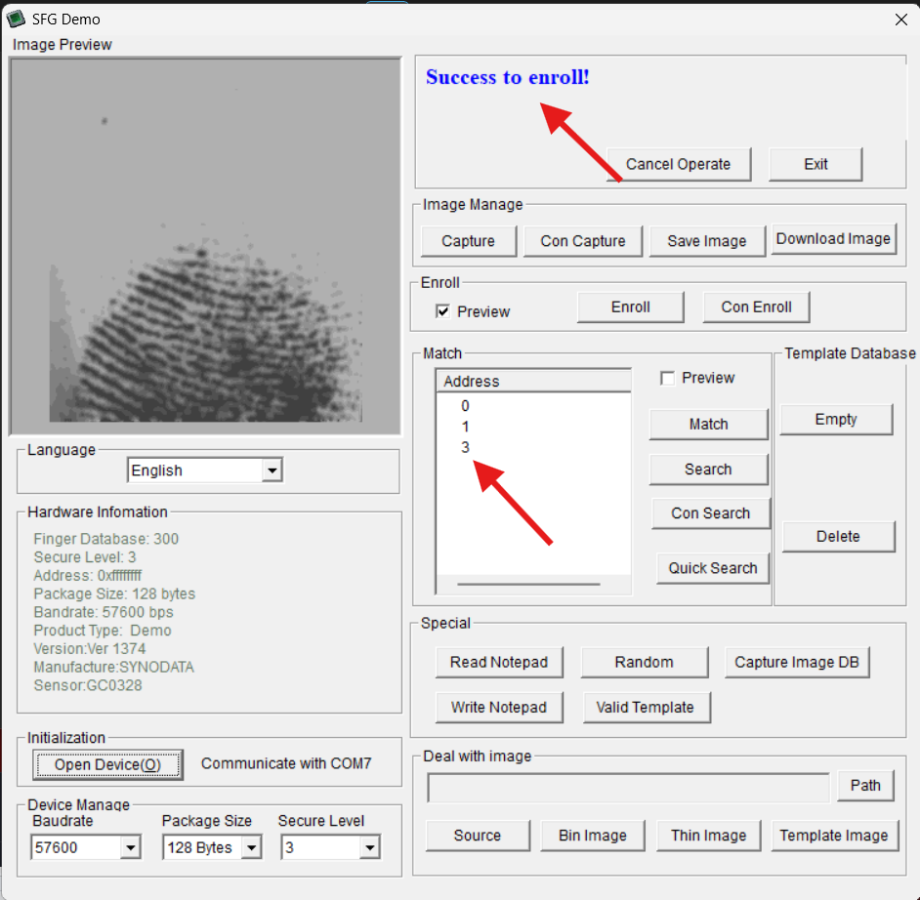Start continuous capture with Con Capture
Image resolution: width=920 pixels, height=900 pixels.
[x=583, y=241]
